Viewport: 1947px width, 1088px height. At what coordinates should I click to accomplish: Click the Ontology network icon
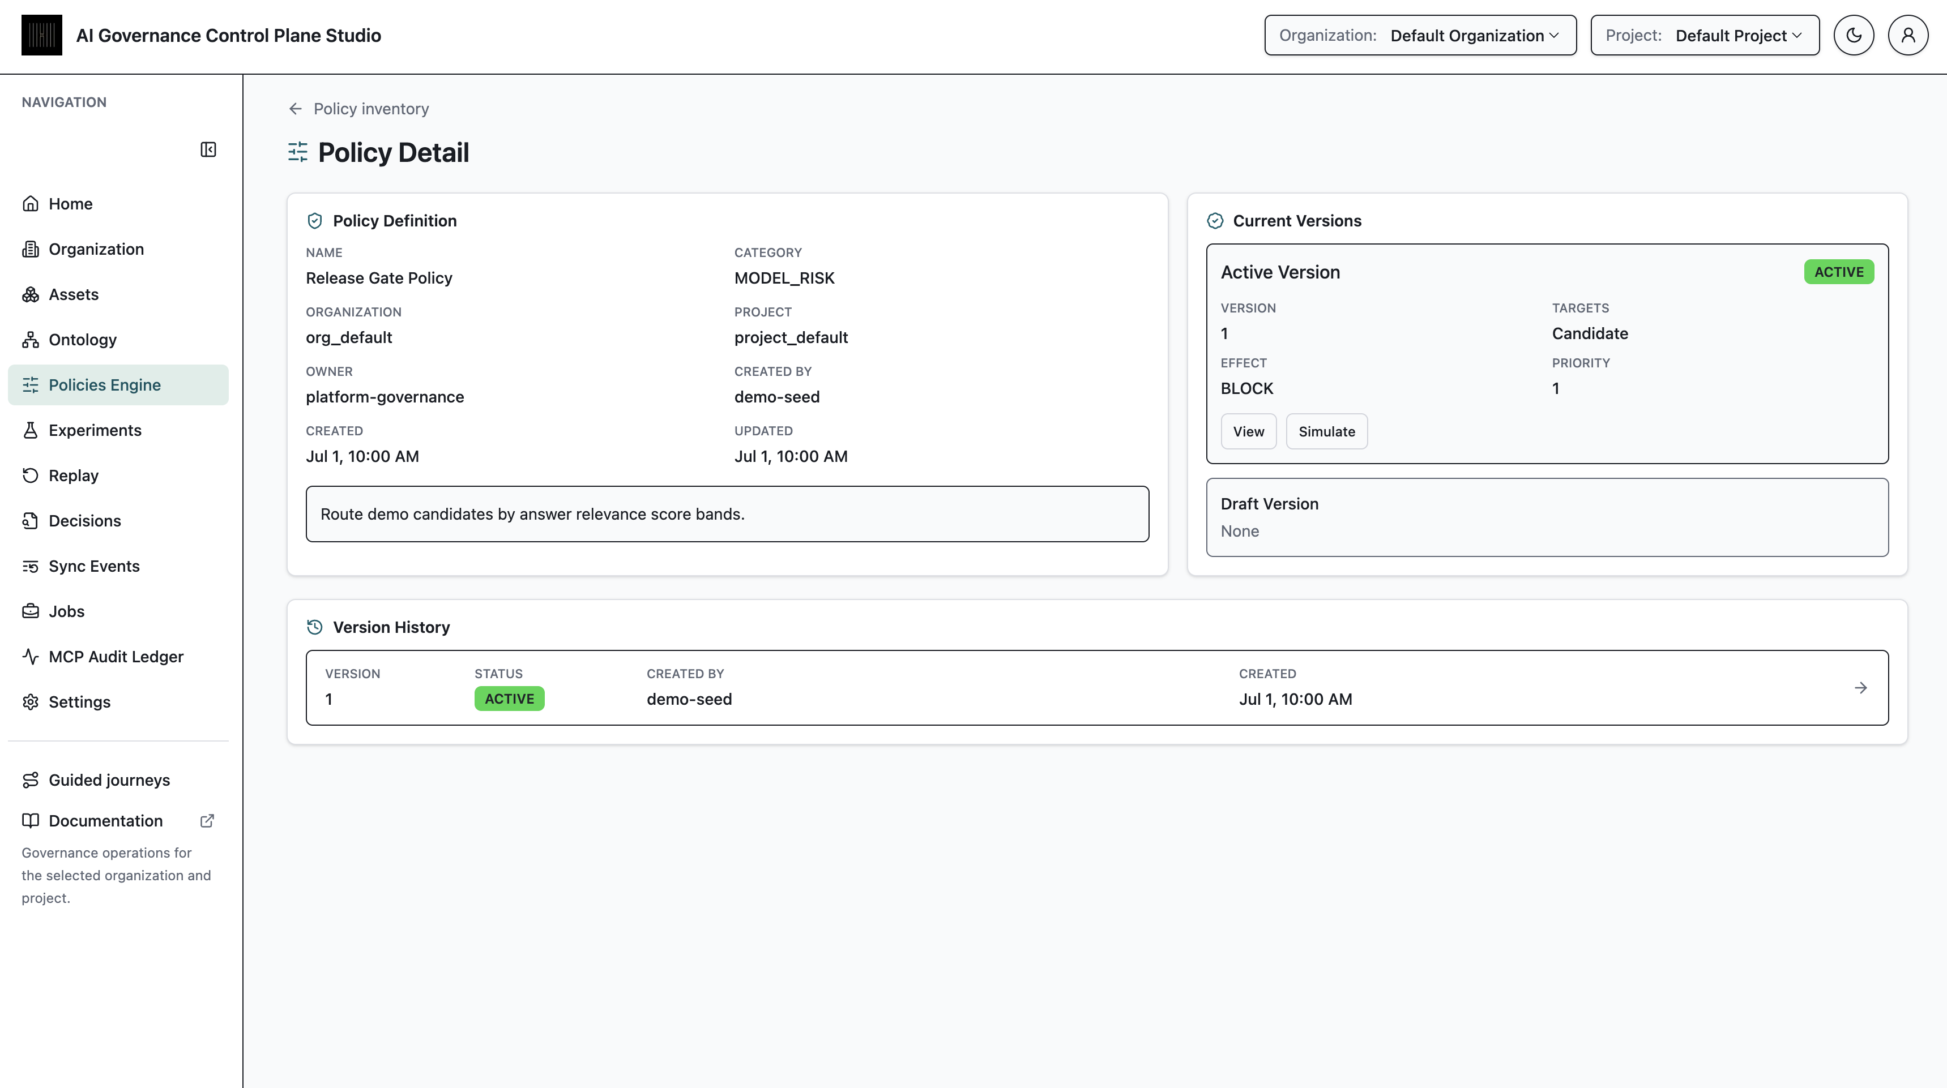pos(30,340)
